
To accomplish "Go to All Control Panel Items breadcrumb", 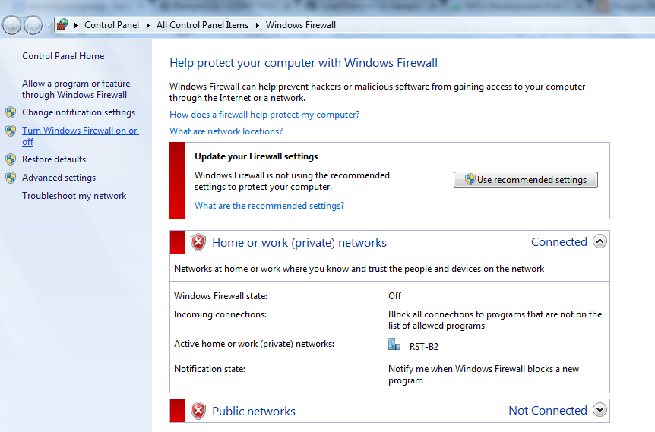I will 202,25.
